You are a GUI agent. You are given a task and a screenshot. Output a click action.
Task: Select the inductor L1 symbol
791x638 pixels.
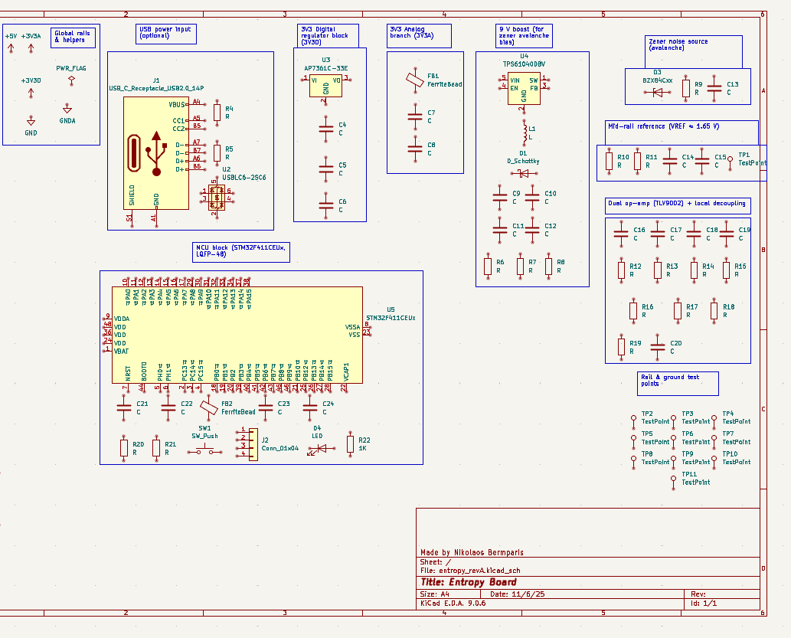pyautogui.click(x=523, y=134)
